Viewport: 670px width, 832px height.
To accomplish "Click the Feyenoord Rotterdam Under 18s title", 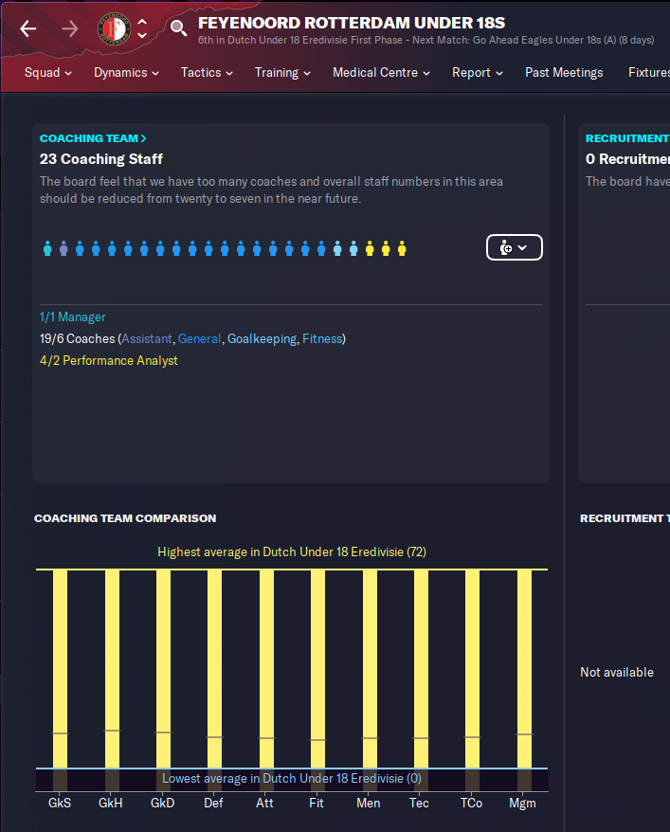I will (352, 23).
